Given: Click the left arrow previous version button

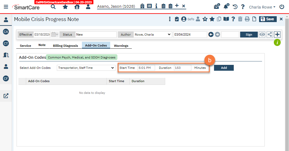Looking at the screenshot, I should coord(211,35).
